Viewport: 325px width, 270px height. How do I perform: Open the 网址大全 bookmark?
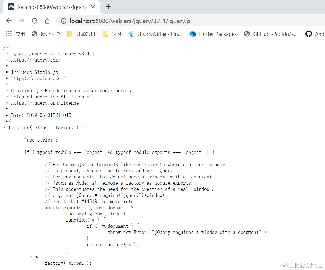point(46,34)
